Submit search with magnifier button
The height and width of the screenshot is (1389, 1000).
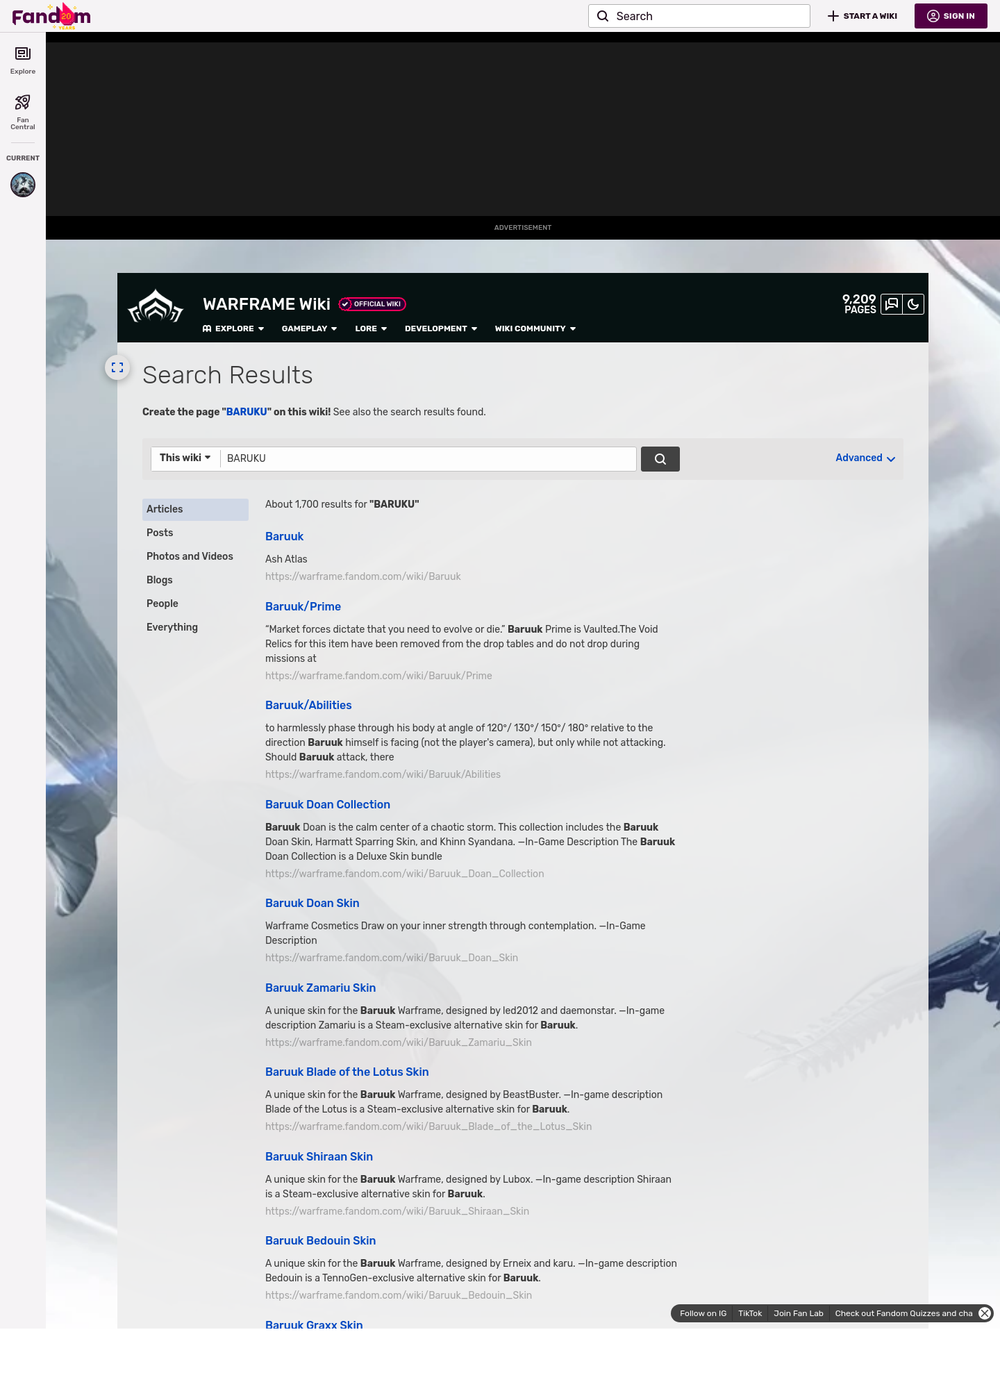click(660, 459)
